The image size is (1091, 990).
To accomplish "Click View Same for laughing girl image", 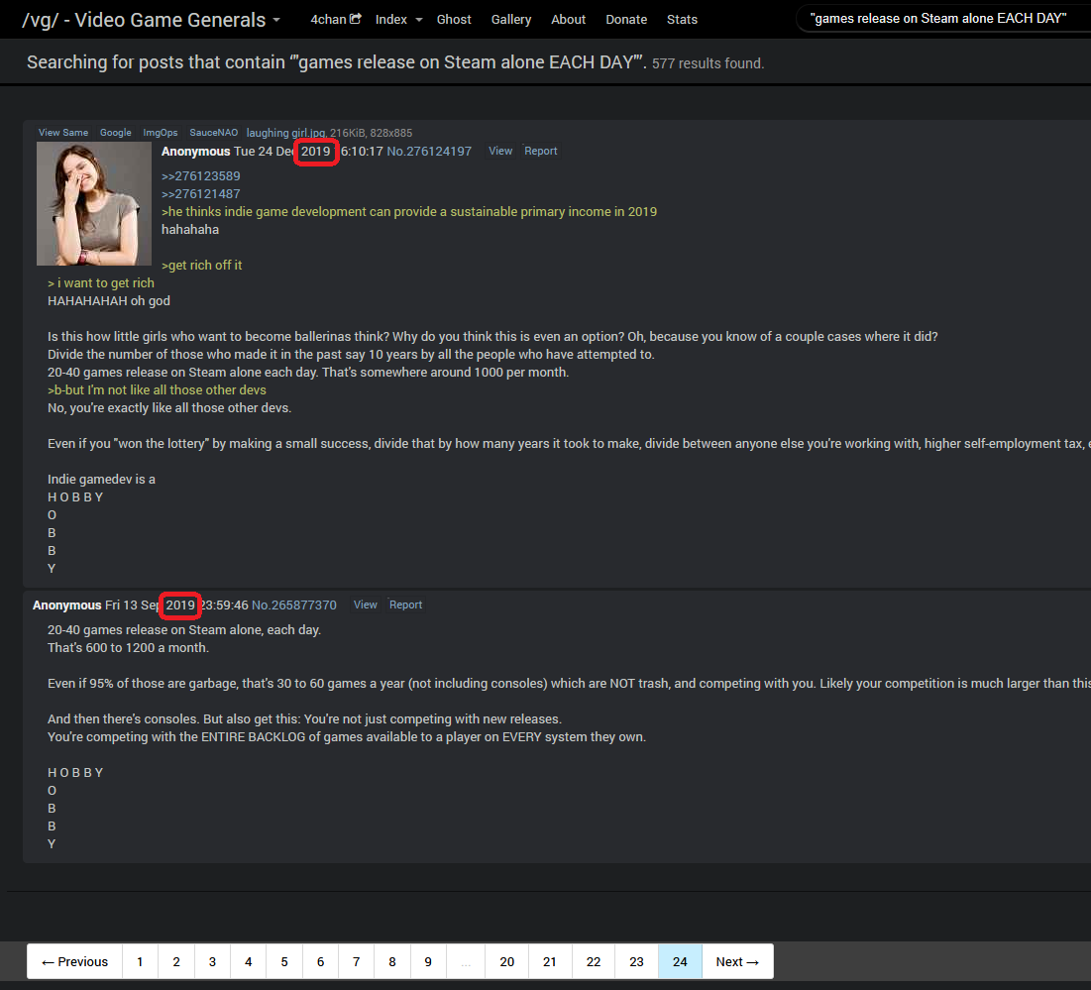I will coord(63,132).
